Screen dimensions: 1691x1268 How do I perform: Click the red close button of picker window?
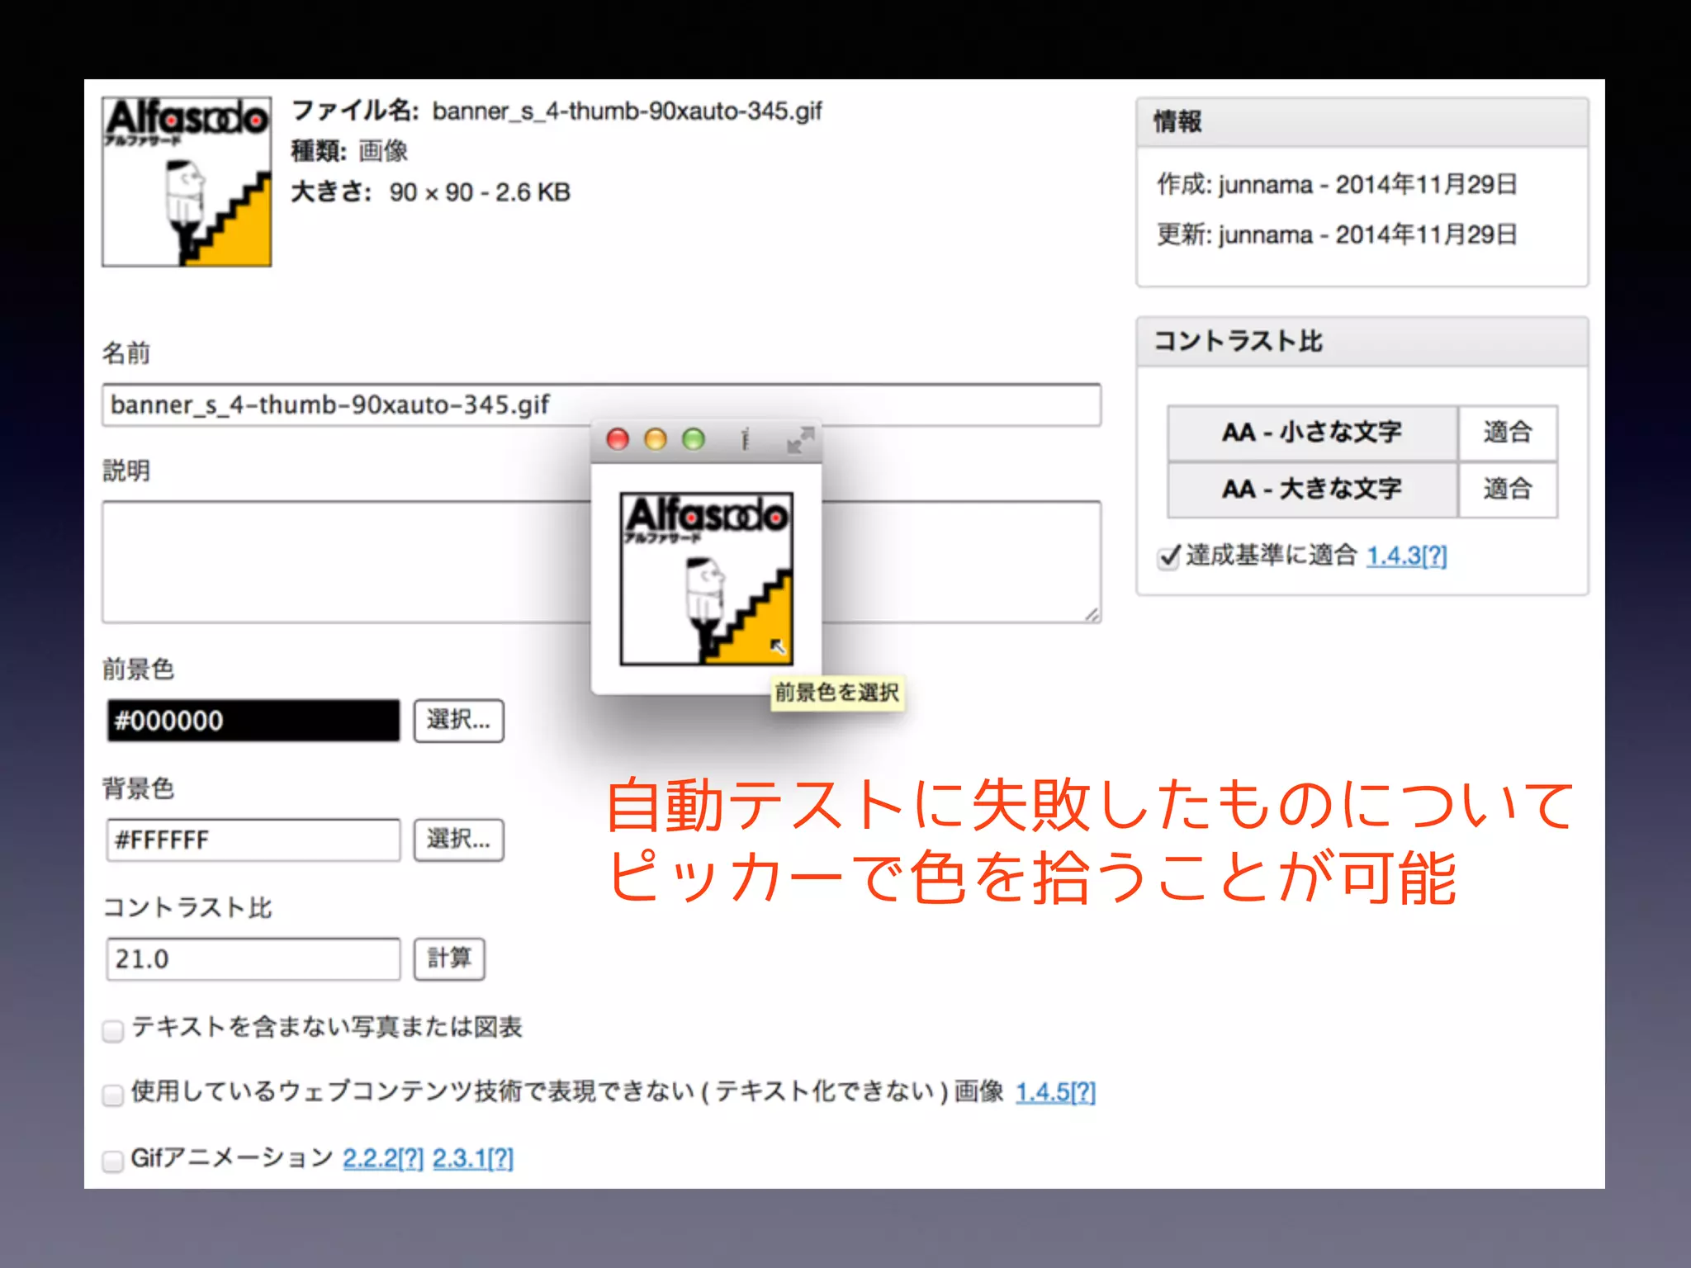(618, 439)
